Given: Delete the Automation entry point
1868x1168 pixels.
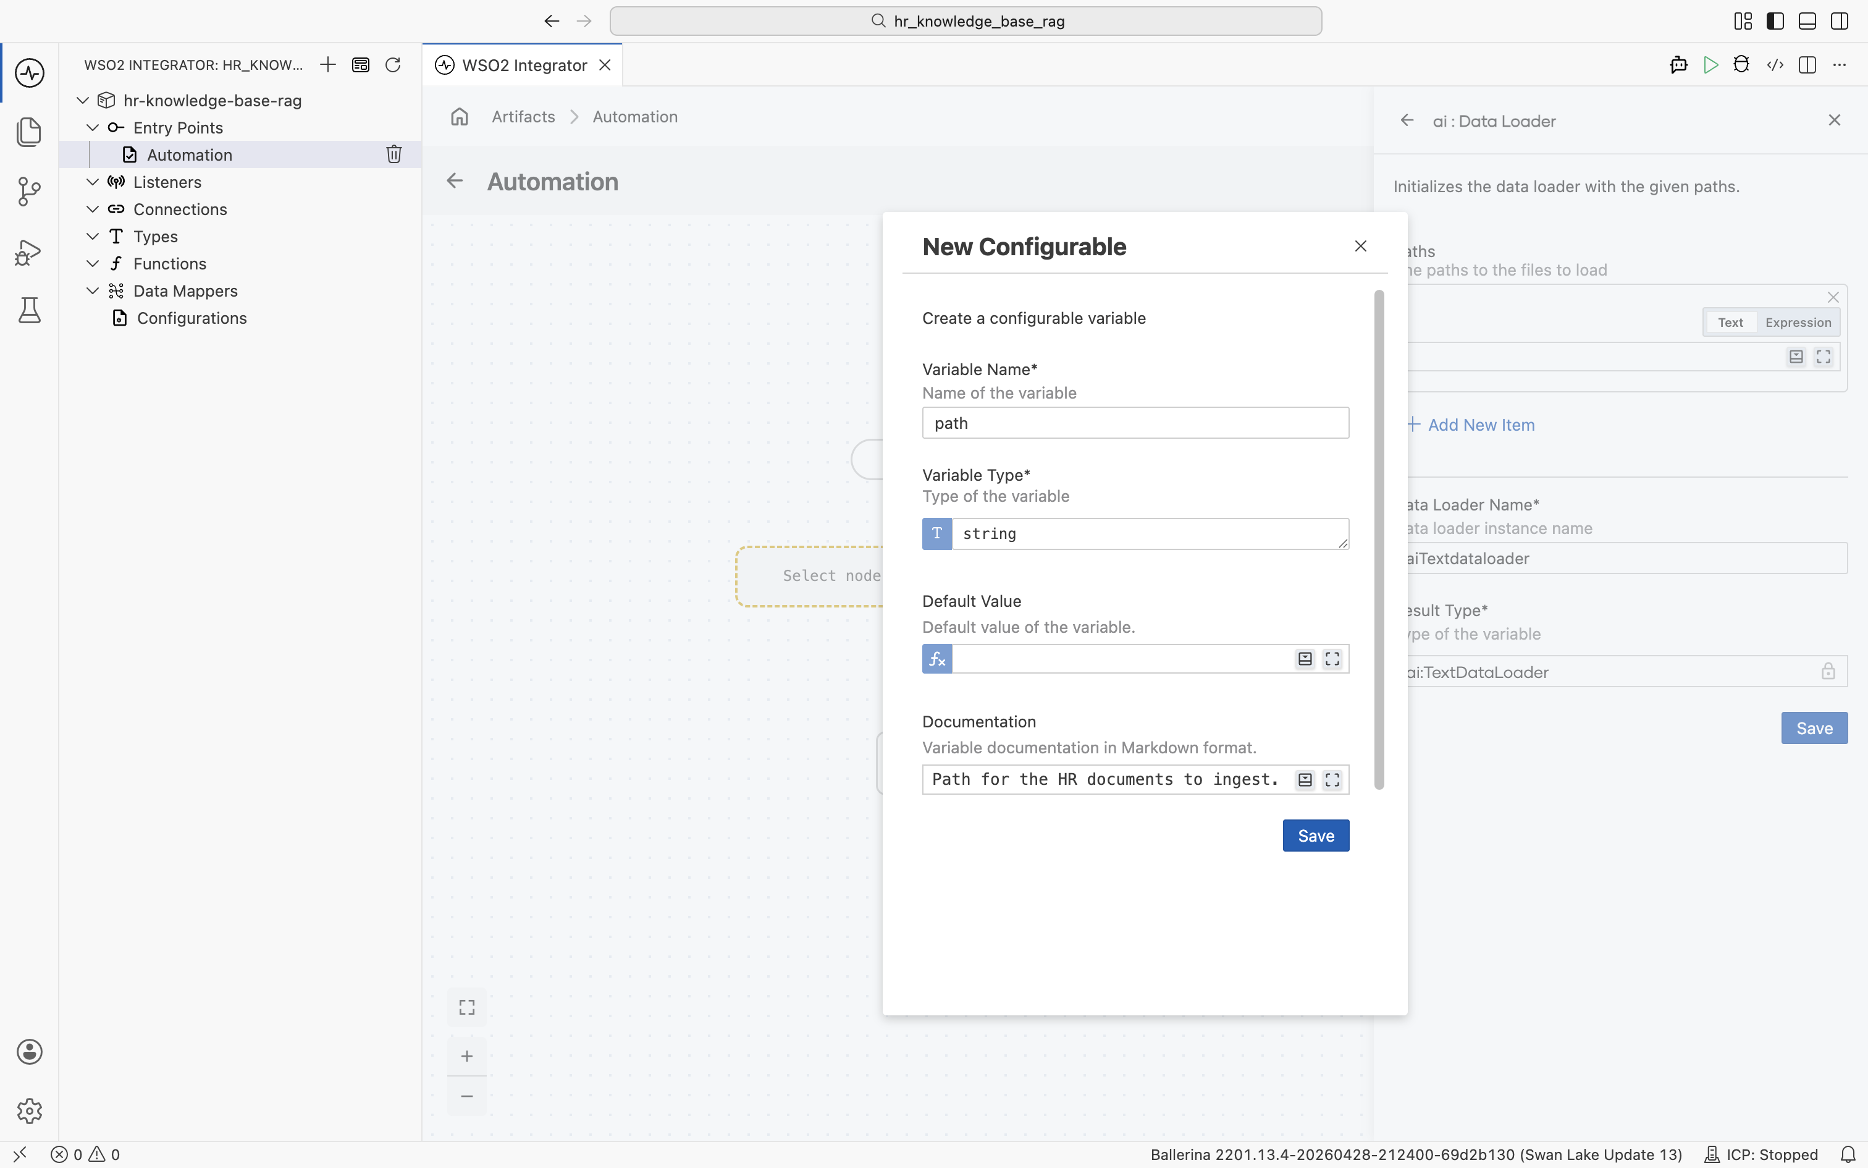Looking at the screenshot, I should tap(393, 154).
